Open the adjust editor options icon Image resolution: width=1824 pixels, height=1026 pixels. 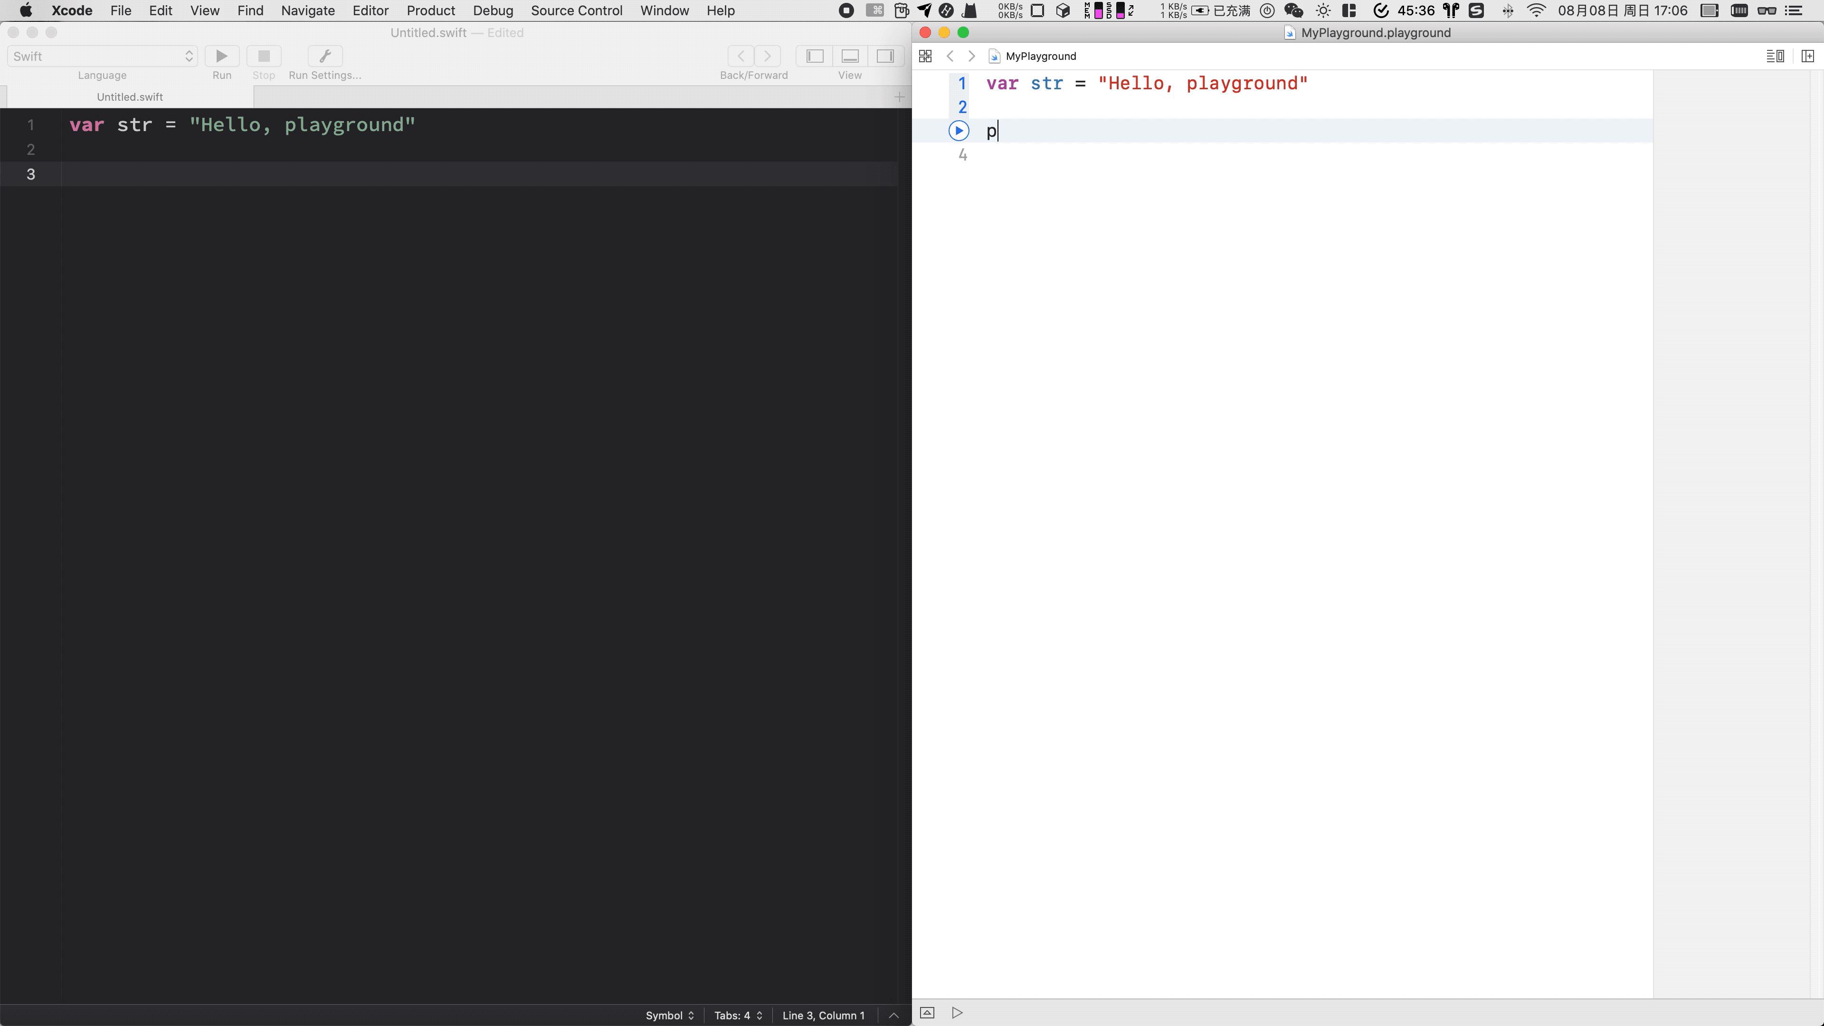[x=1775, y=56]
